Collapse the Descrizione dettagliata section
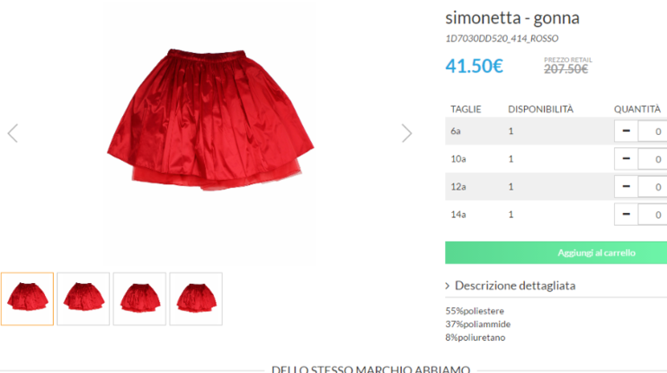This screenshot has width=667, height=373. coord(515,286)
